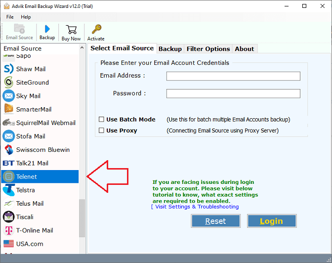
Task: Click the Reset button
Action: tap(215, 221)
